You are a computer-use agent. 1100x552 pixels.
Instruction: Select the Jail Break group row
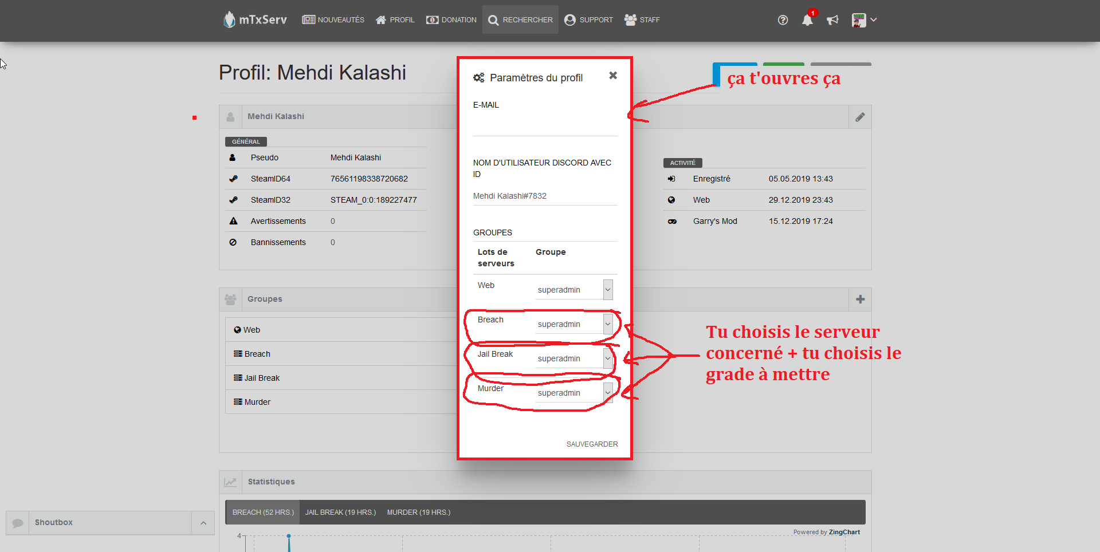[x=341, y=378]
